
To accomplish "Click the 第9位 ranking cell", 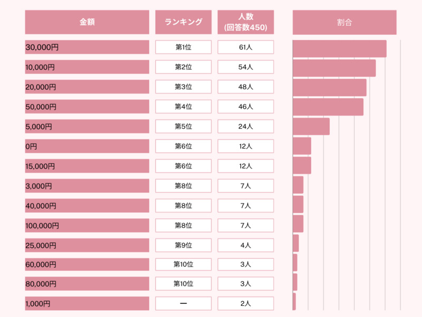I will [x=183, y=245].
